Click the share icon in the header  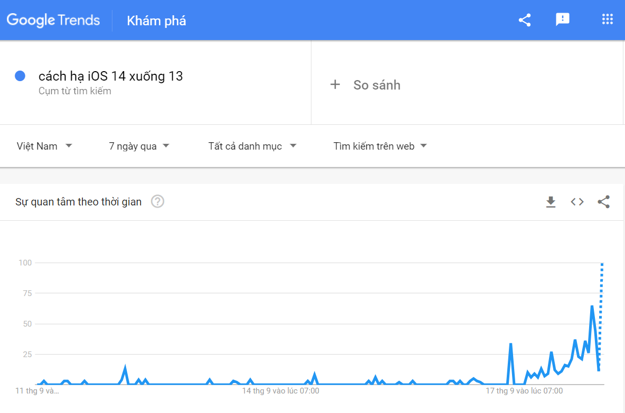click(524, 20)
